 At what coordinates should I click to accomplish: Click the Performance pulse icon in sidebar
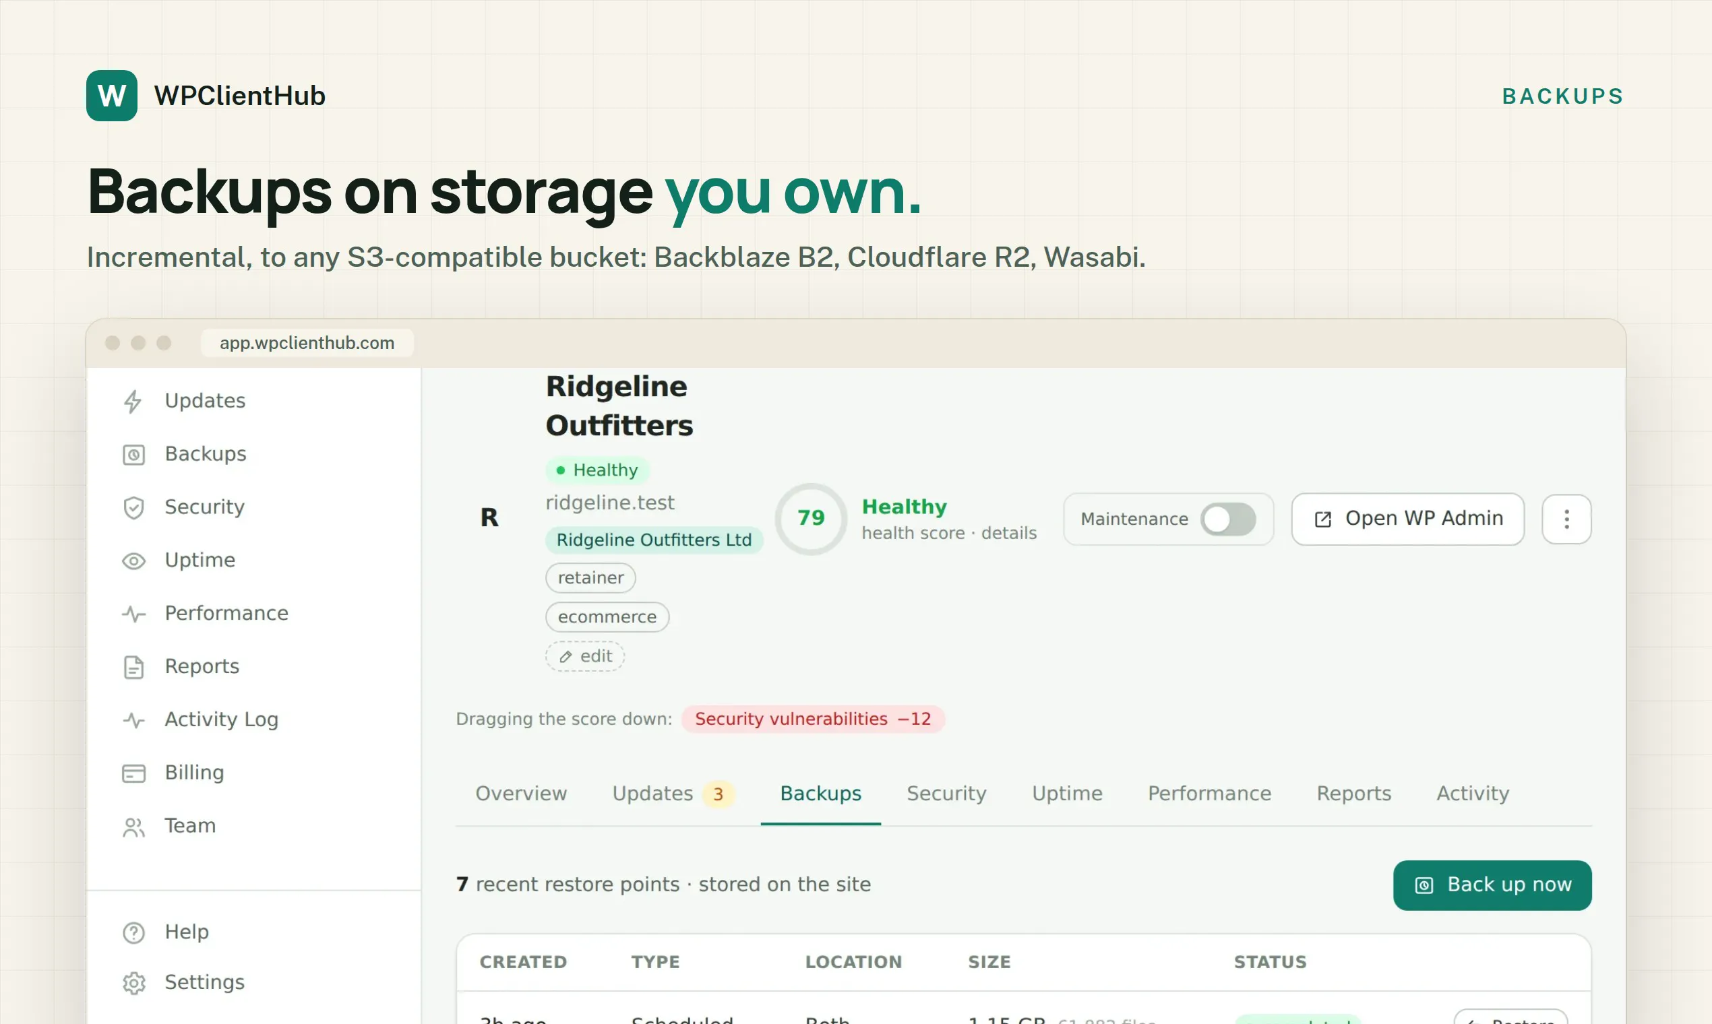click(133, 614)
